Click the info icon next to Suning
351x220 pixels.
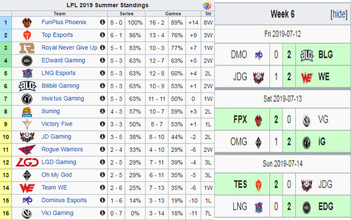[103, 111]
